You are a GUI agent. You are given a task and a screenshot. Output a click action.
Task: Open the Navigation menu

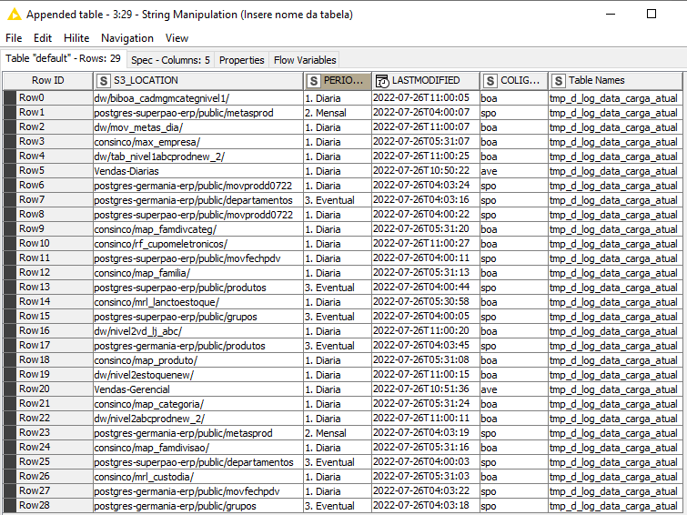pos(127,38)
